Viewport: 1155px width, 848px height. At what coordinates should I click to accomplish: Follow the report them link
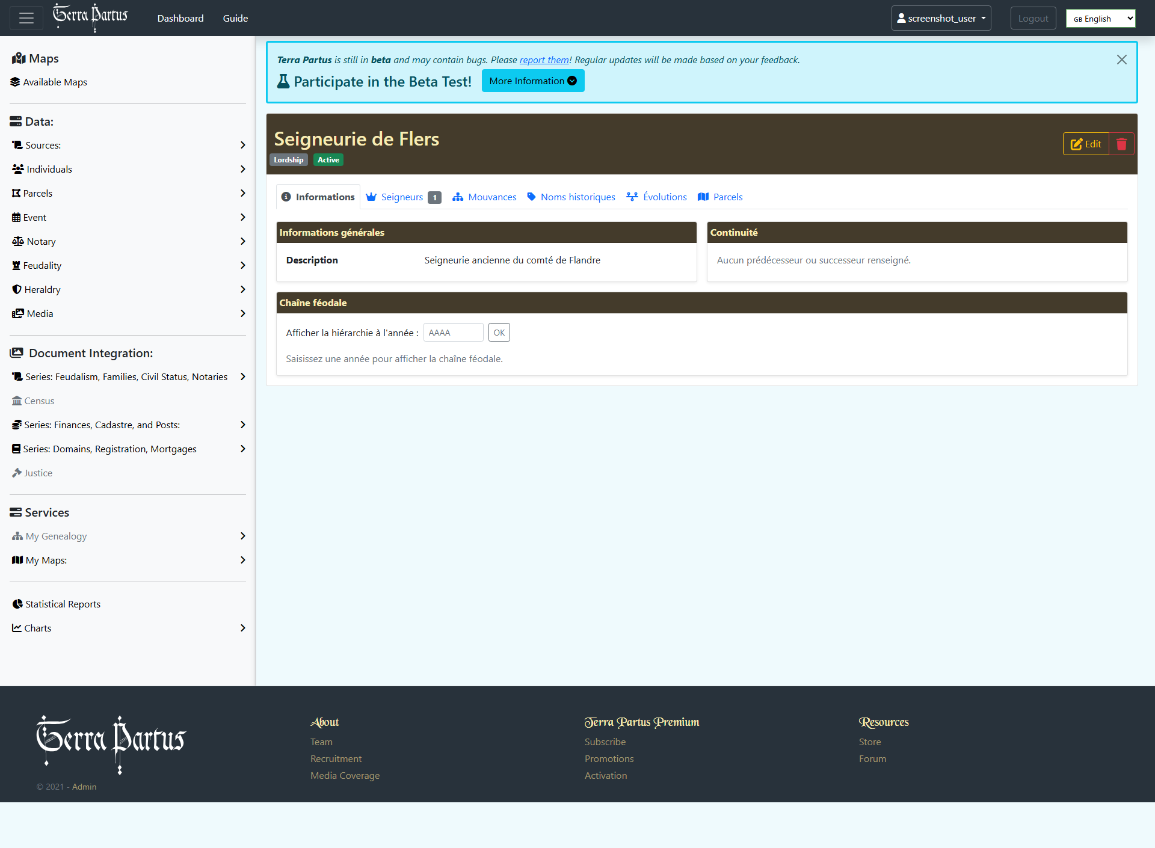click(x=544, y=60)
